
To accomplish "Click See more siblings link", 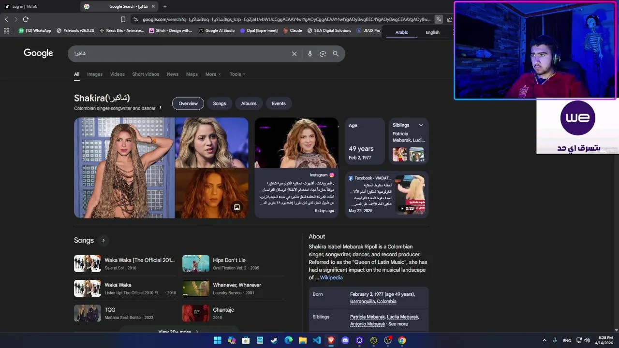I will (x=398, y=324).
